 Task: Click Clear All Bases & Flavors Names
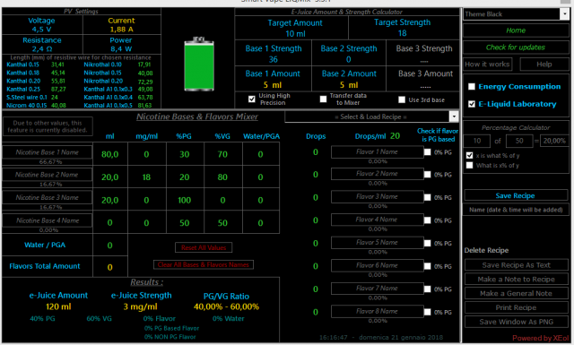click(204, 264)
